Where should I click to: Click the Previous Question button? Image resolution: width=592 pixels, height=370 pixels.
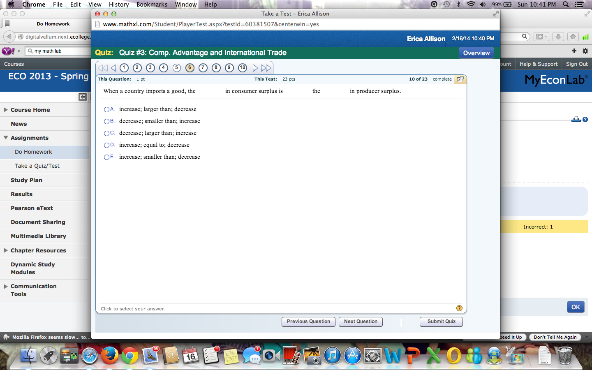(308, 321)
